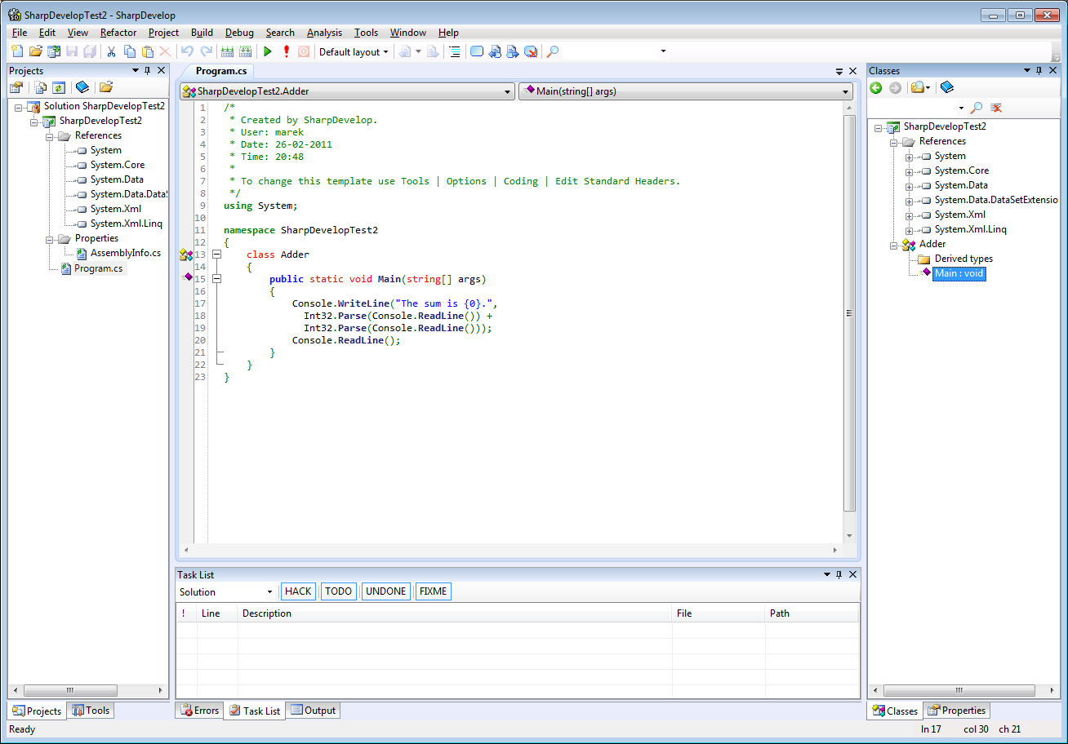Expand System.Core reference in Classes tree

(x=910, y=171)
